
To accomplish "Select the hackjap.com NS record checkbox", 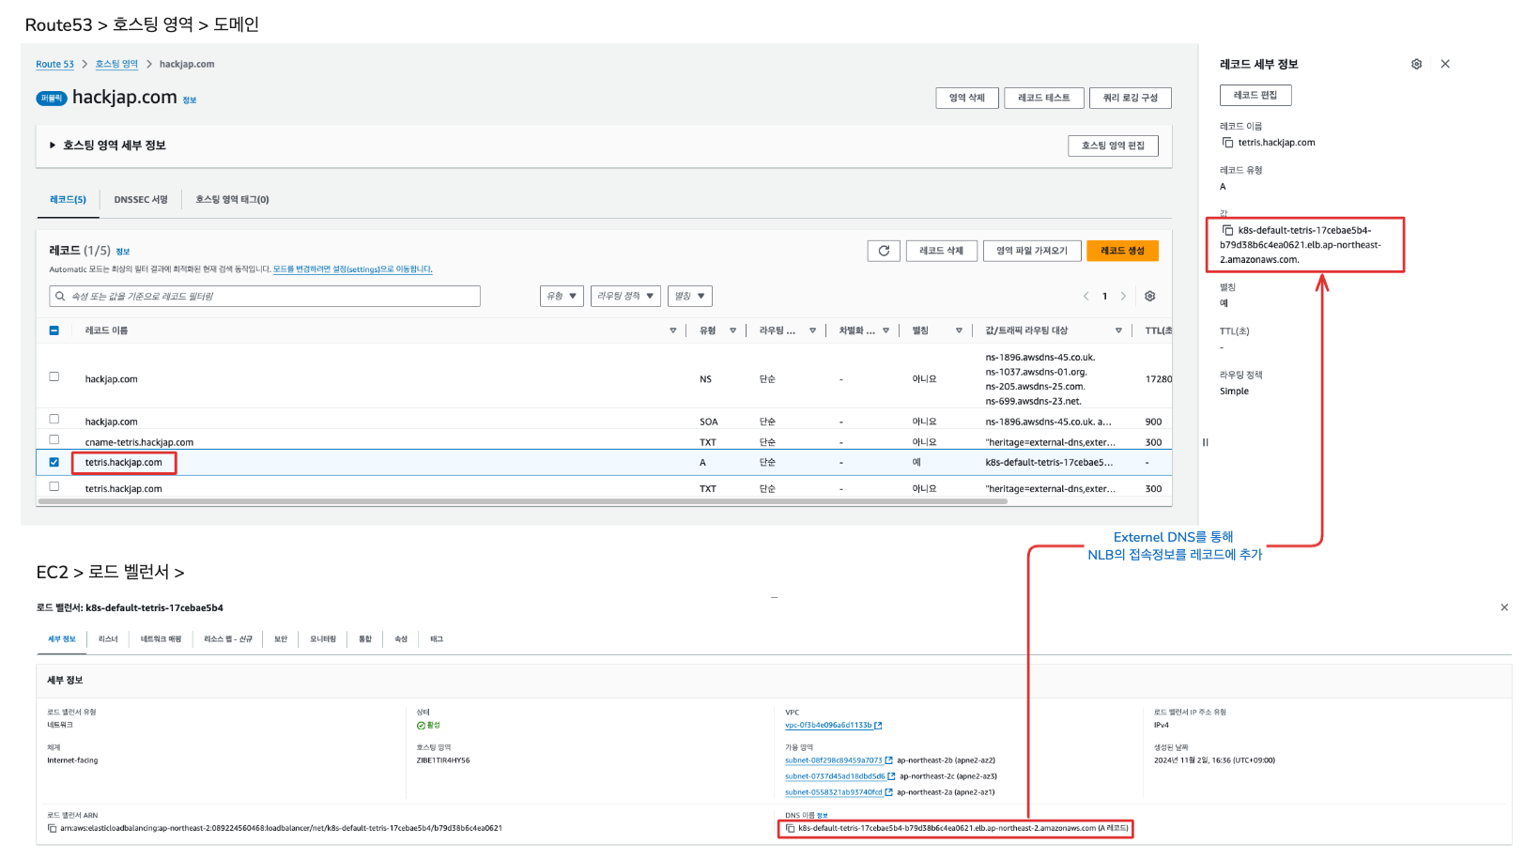I will tap(54, 376).
